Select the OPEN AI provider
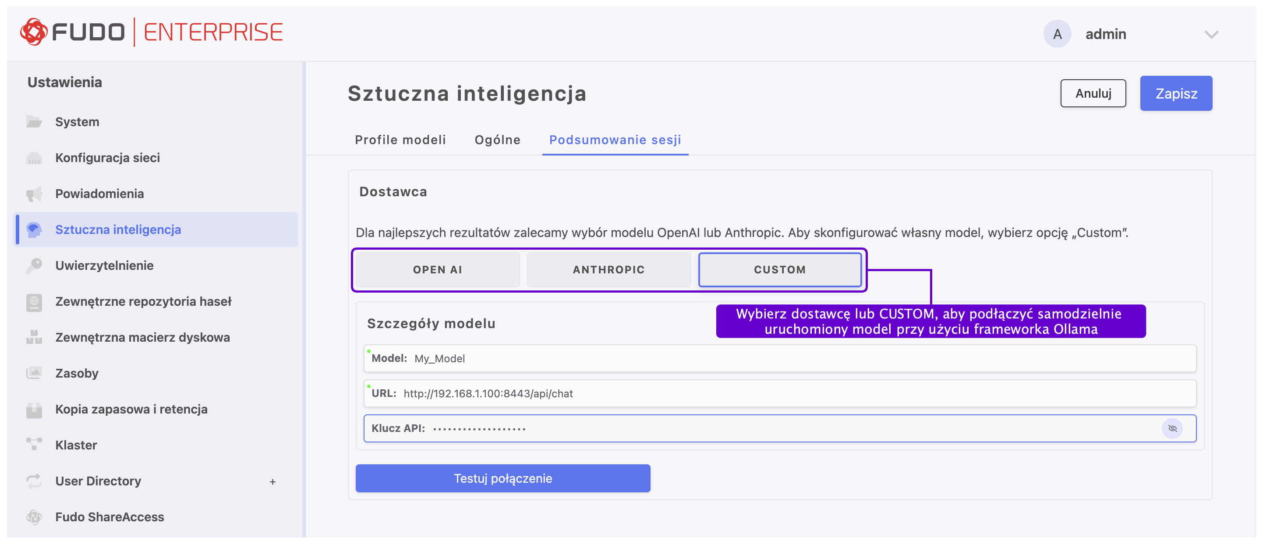This screenshot has width=1263, height=548. pos(437,269)
